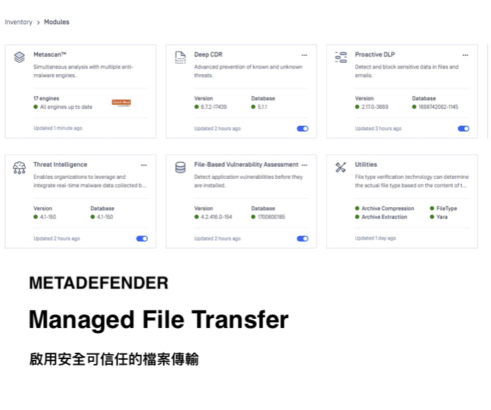This screenshot has width=491, height=410.
Task: Click 'Updated 3 hours ago' text
Action: pyautogui.click(x=378, y=129)
